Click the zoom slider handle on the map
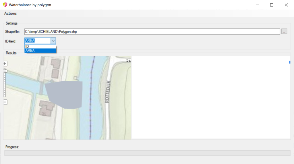This screenshot has width=294, height=164. point(5,70)
